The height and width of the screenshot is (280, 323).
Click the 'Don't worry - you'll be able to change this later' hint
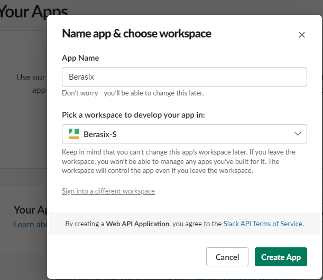pos(133,93)
